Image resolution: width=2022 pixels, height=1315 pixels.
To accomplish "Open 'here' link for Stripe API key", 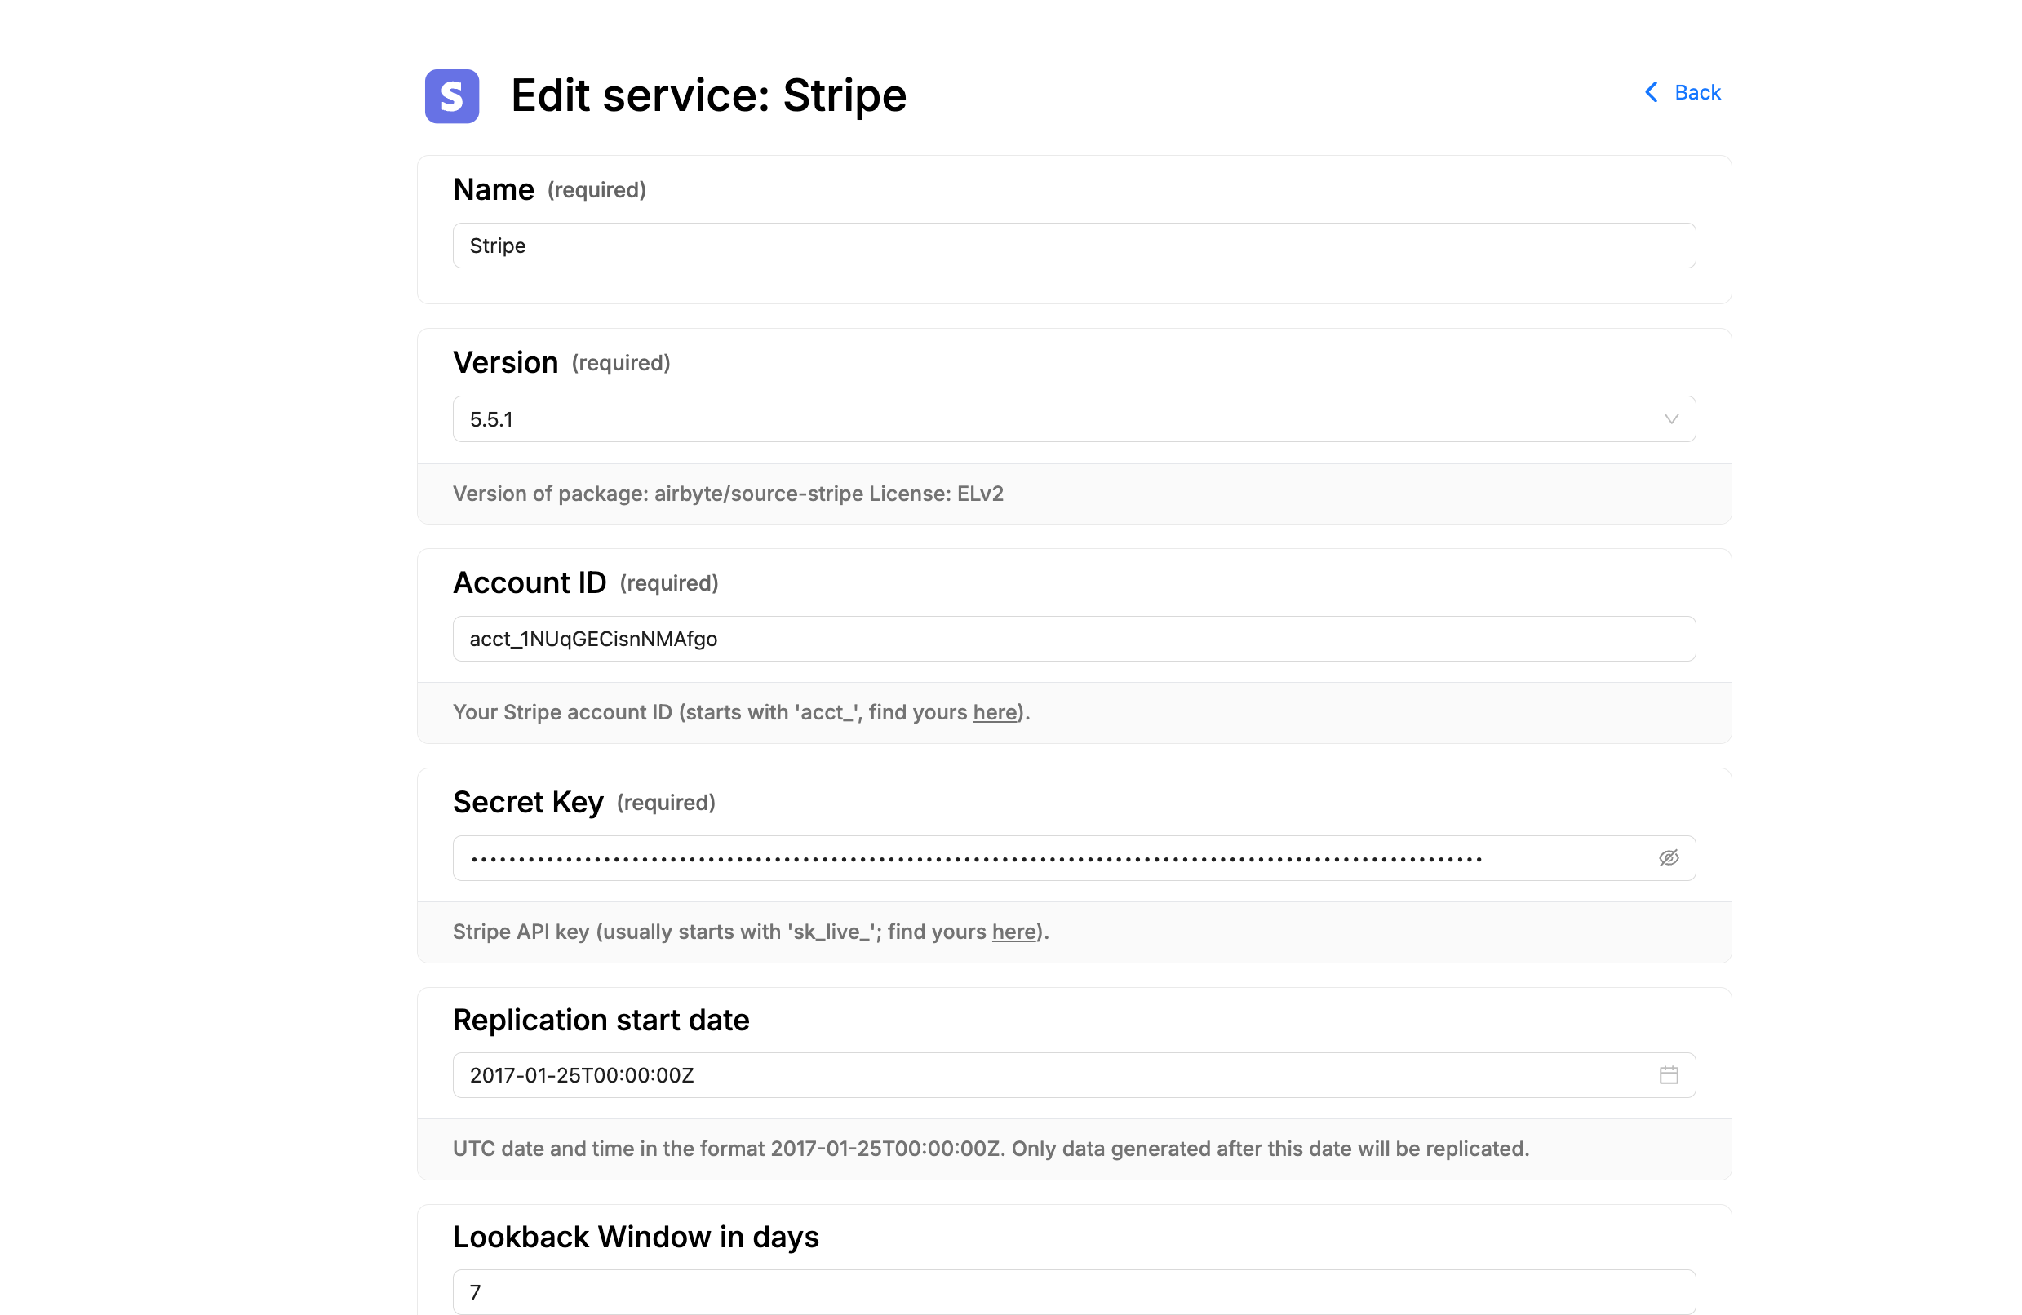I will click(x=1013, y=932).
